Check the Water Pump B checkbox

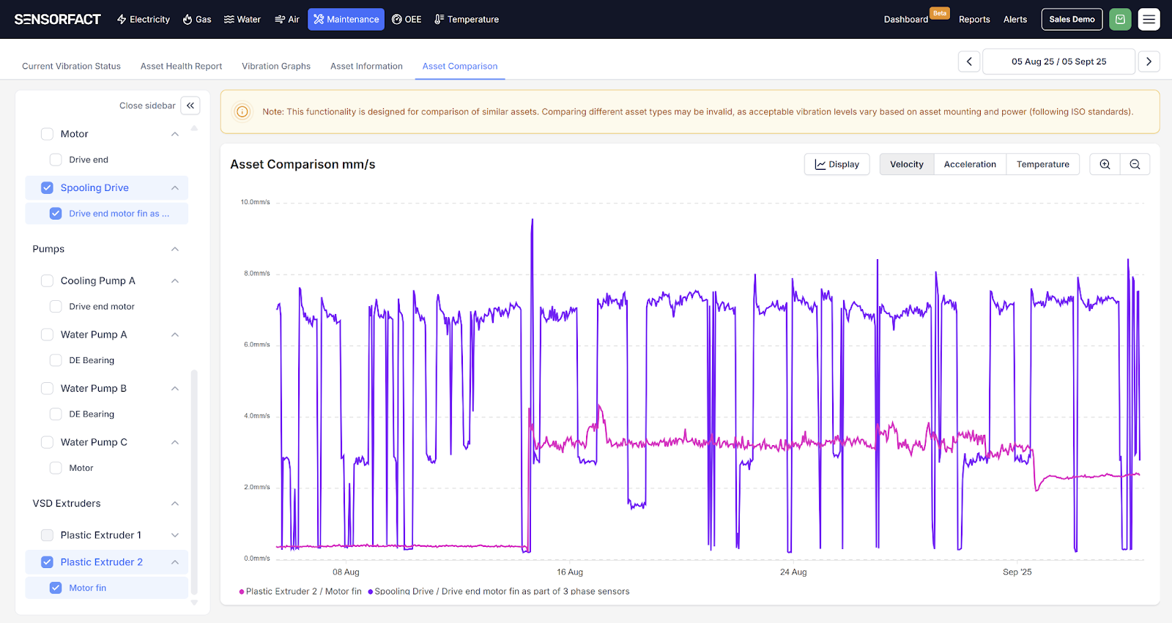pos(48,389)
